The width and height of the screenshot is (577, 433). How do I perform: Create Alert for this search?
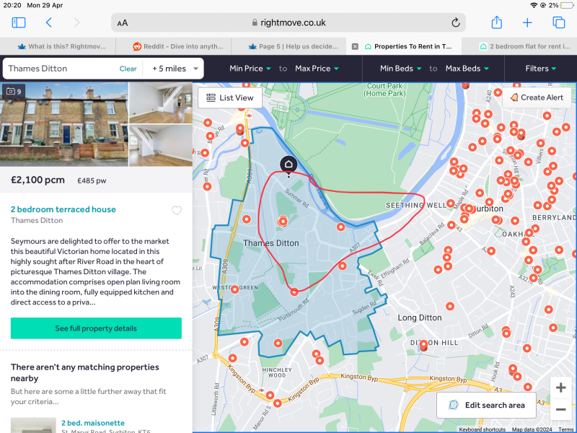(x=537, y=97)
